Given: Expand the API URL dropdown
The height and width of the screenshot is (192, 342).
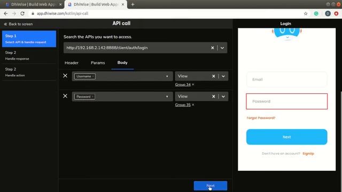Looking at the screenshot, I should point(222,47).
